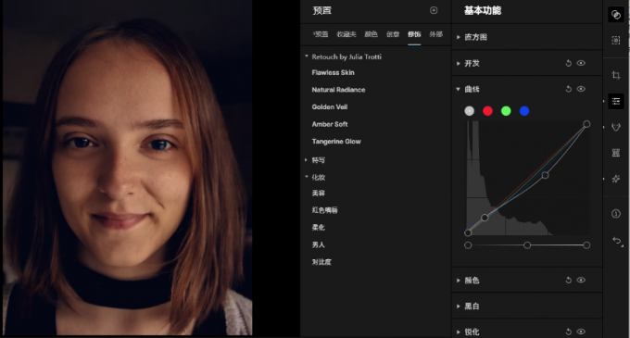Select the top-right endpoint of the curve

pyautogui.click(x=586, y=124)
